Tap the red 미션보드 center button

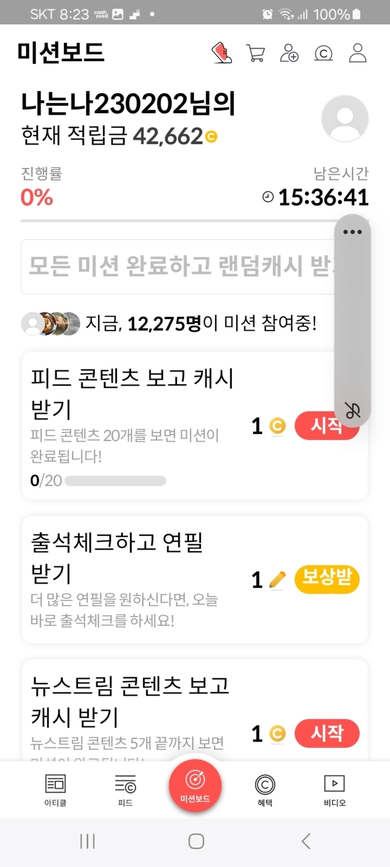tap(195, 785)
